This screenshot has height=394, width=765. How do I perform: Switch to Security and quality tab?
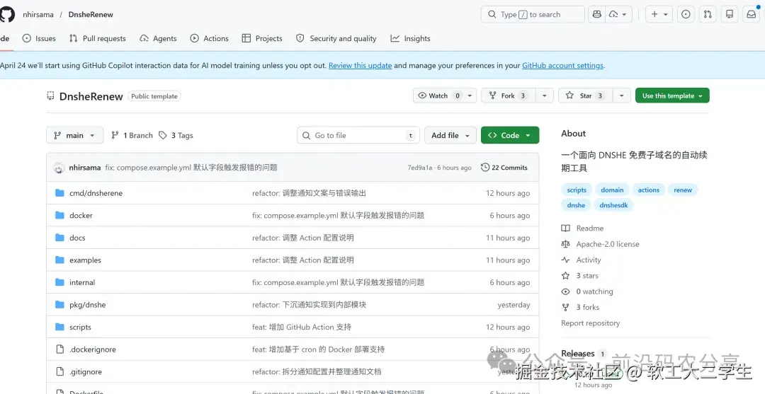[336, 38]
